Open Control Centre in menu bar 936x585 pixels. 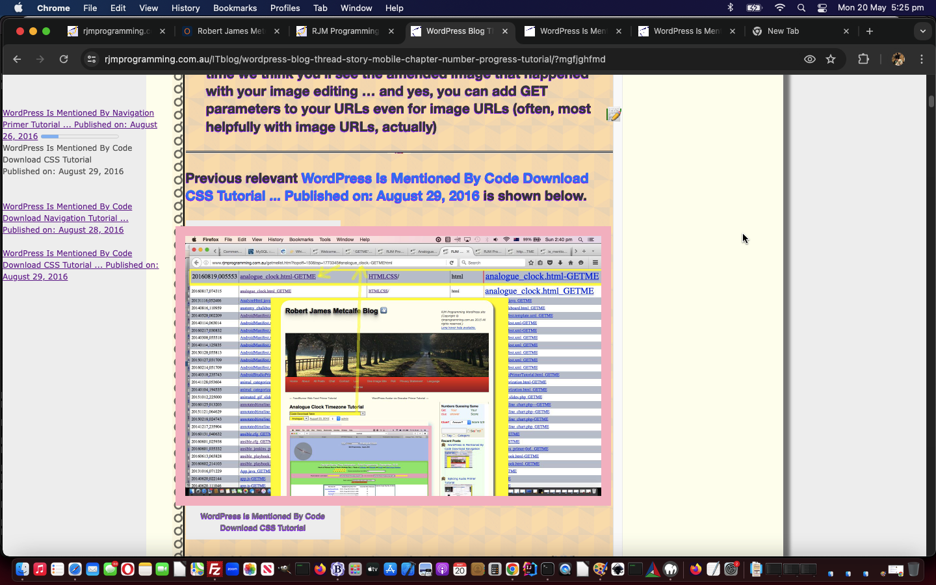(822, 8)
